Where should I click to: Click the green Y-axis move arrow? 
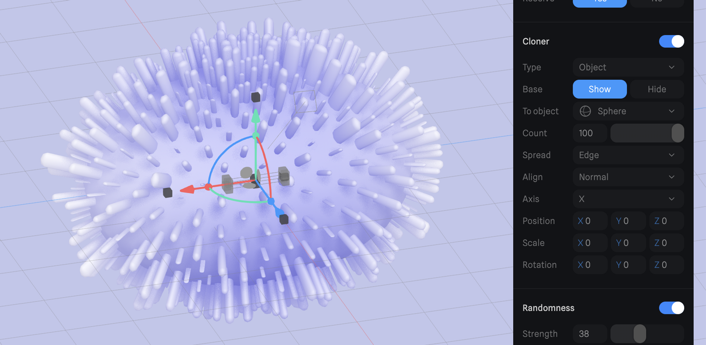(x=256, y=116)
